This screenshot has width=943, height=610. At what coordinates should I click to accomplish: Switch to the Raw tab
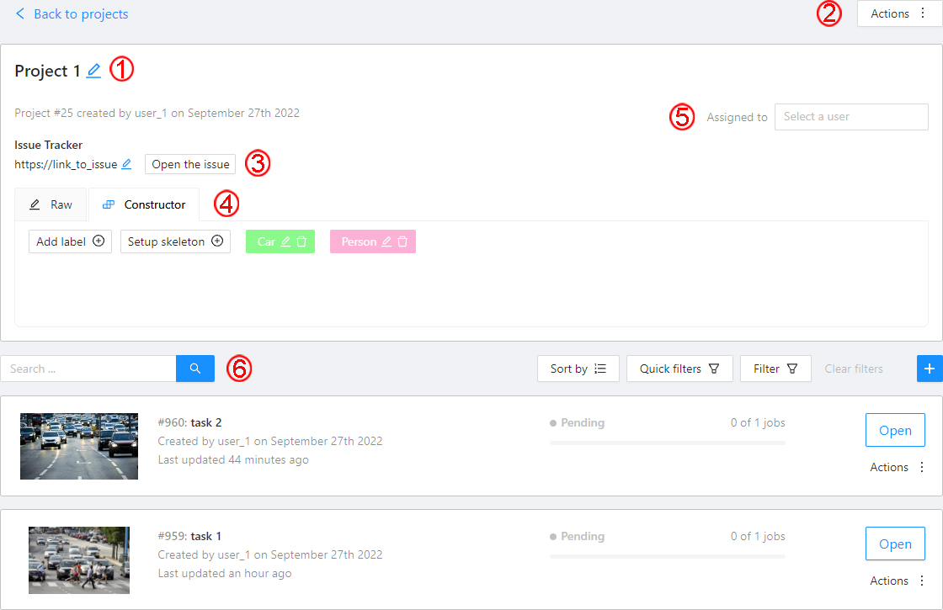(51, 204)
